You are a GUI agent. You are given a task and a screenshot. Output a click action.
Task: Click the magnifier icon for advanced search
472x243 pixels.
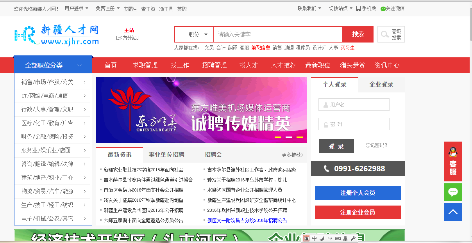coord(385,35)
